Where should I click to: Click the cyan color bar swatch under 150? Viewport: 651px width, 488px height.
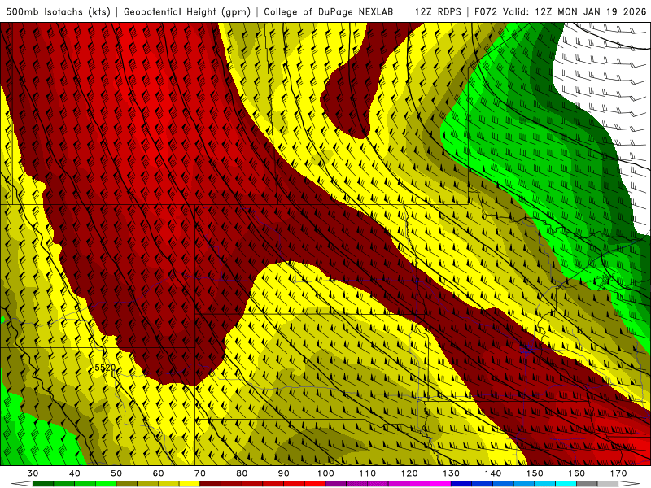click(545, 484)
